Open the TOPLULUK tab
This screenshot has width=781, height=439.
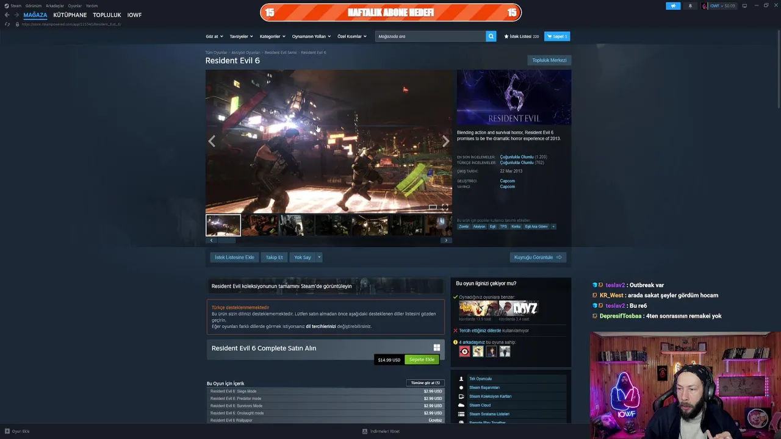[x=107, y=15]
